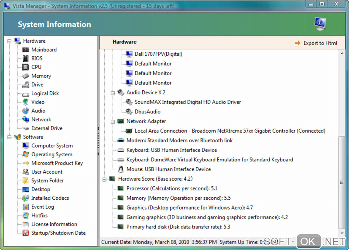Select Keyboard: USB Human Interface Device
Screen dimensions: 349x250
(172, 150)
